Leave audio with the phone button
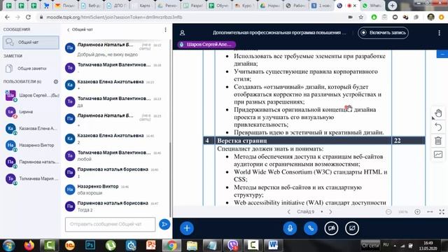 click(311, 228)
